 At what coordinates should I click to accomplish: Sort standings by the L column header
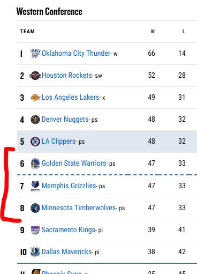[184, 32]
